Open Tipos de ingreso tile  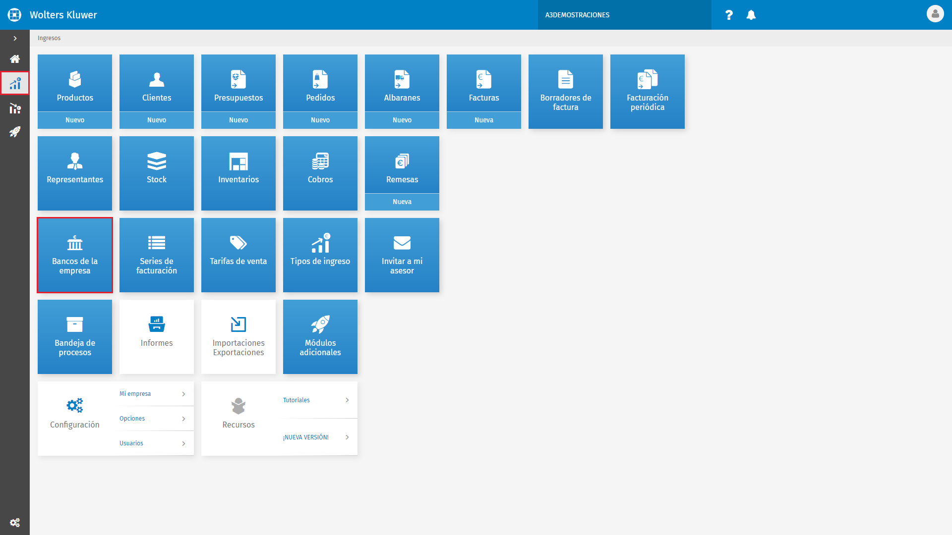pyautogui.click(x=320, y=255)
